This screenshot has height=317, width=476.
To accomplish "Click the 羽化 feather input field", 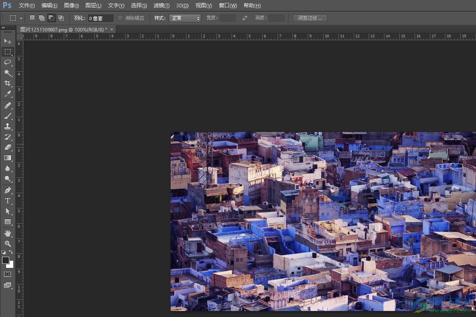I will [100, 18].
